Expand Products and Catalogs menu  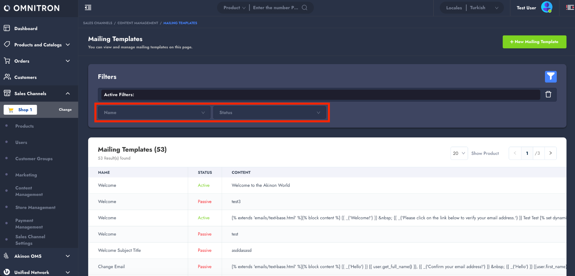68,45
